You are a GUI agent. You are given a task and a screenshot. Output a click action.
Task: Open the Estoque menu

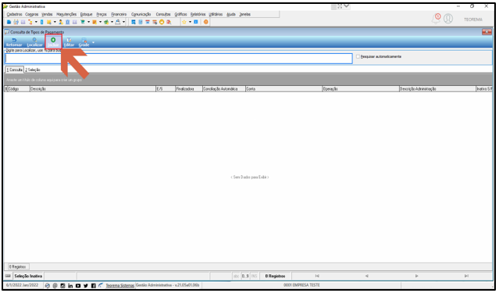[86, 14]
